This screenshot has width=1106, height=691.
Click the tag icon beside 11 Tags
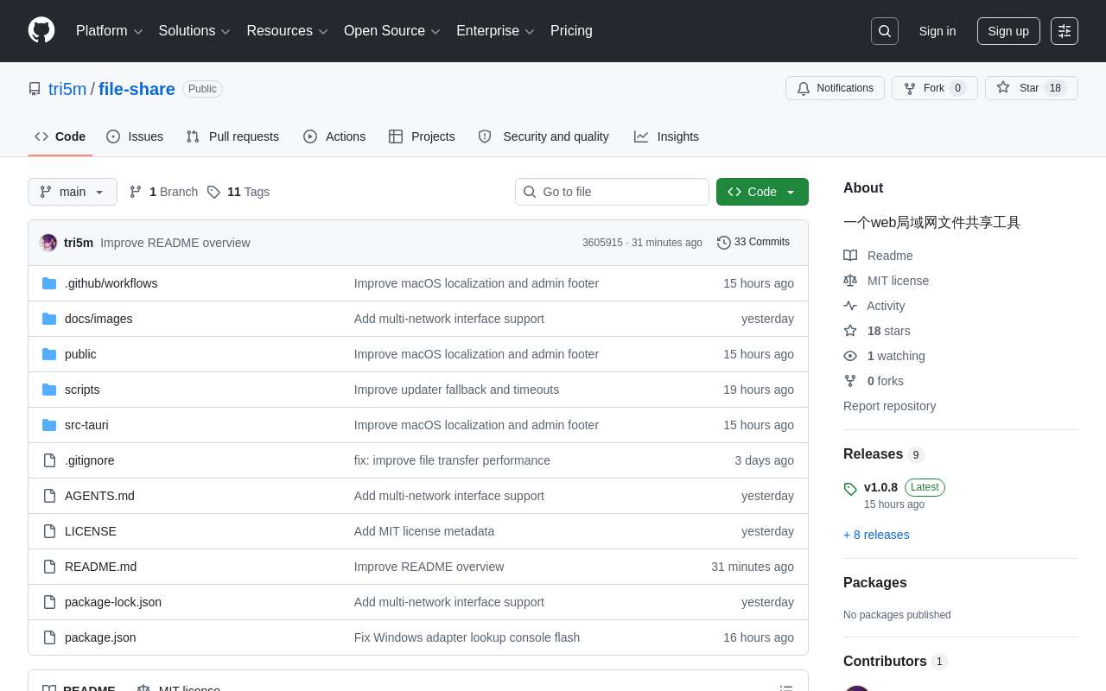click(213, 192)
